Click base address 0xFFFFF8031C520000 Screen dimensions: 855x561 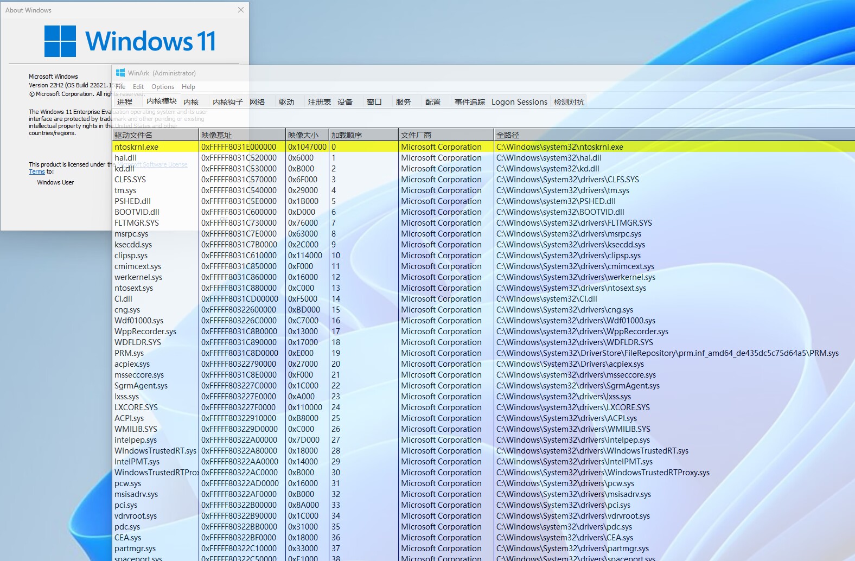(239, 158)
